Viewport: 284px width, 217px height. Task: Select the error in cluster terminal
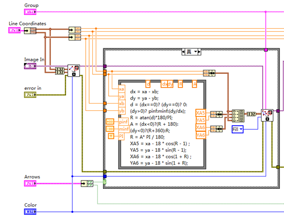tap(30, 94)
